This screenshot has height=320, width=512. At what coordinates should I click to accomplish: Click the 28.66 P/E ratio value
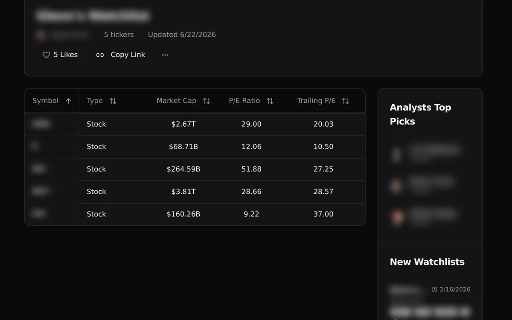coord(251,192)
